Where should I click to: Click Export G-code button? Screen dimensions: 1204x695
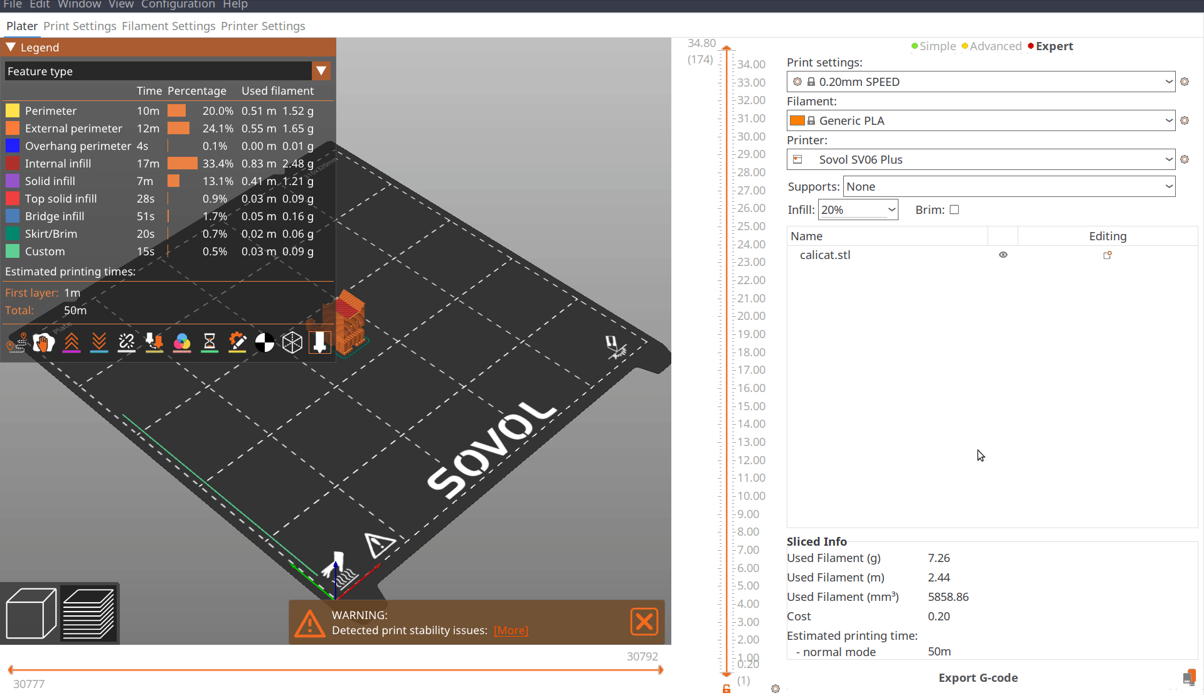[x=978, y=678]
